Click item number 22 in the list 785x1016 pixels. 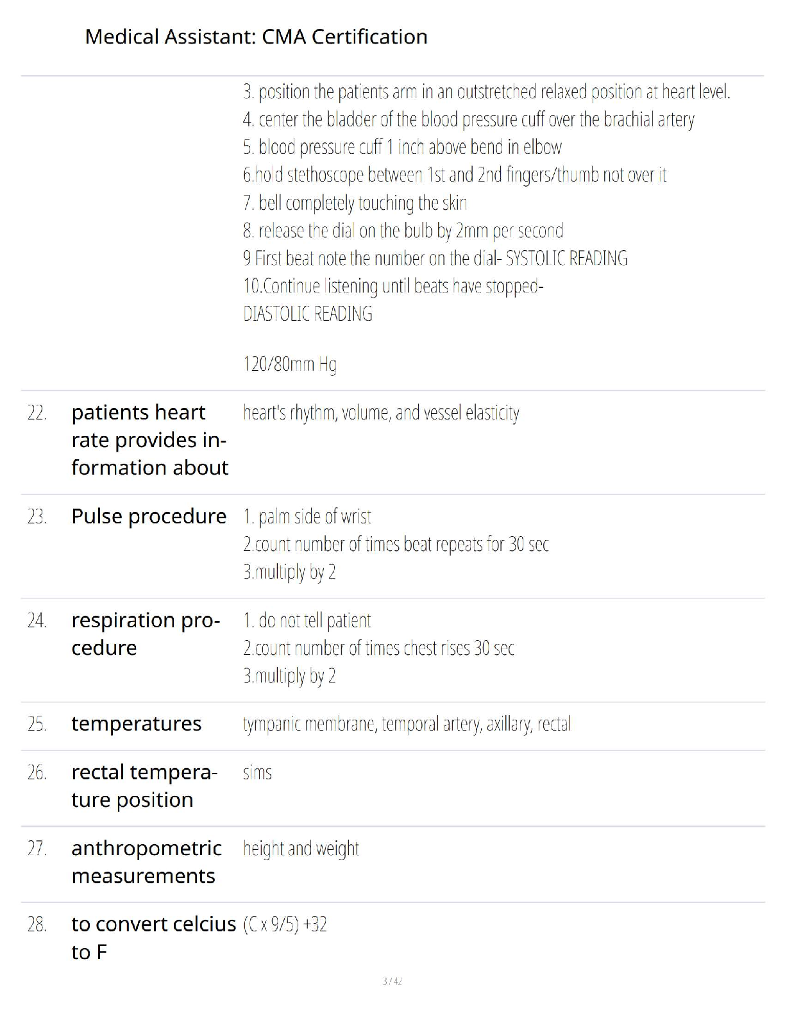tap(37, 413)
